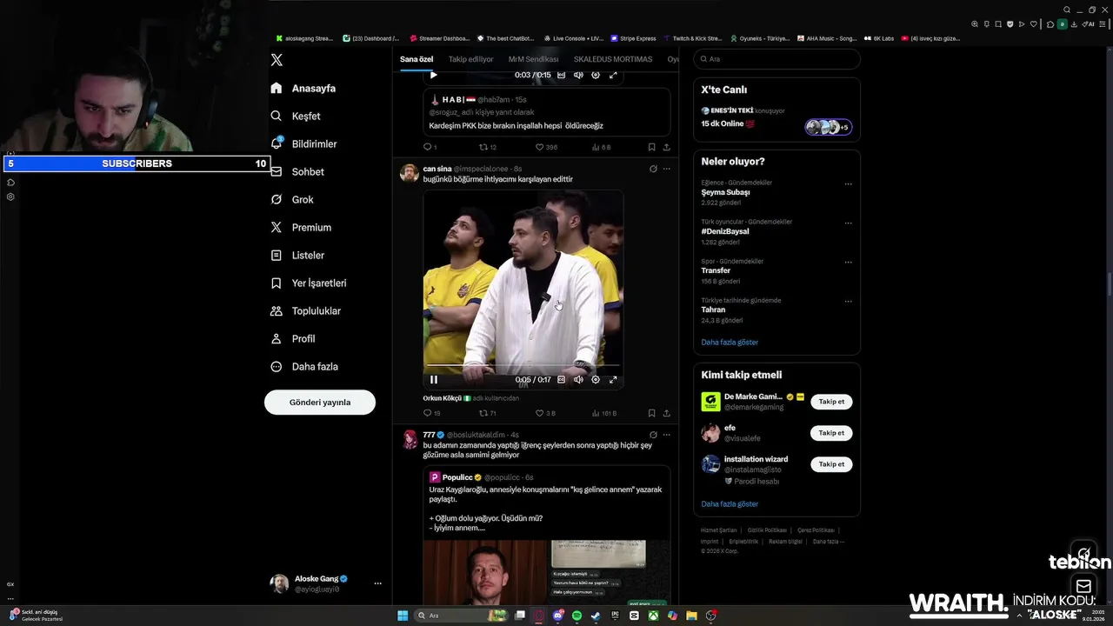Click the can sina video progress bar
This screenshot has height=626, width=1113.
pos(523,366)
